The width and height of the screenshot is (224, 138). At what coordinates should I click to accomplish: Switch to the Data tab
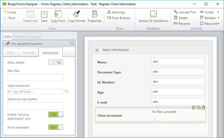point(7,37)
